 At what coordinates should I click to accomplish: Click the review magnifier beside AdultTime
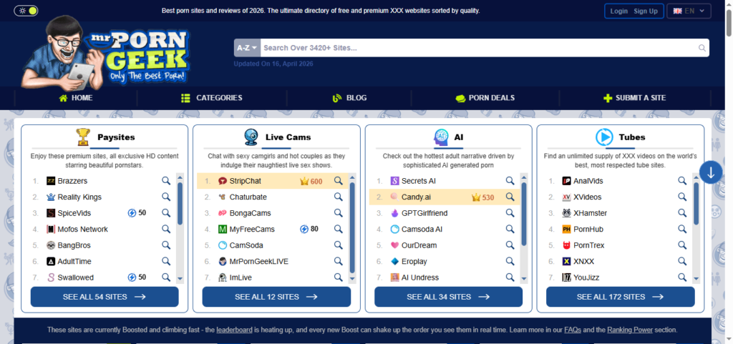click(x=166, y=261)
